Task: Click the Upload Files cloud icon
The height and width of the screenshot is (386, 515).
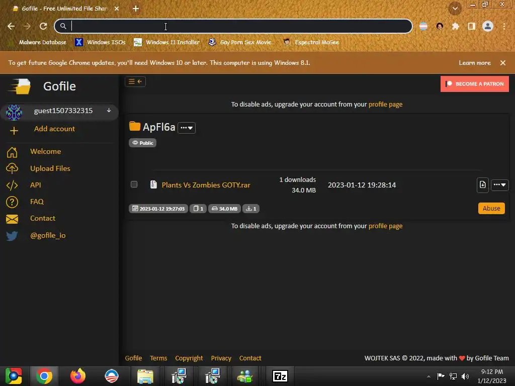Action: [12, 168]
